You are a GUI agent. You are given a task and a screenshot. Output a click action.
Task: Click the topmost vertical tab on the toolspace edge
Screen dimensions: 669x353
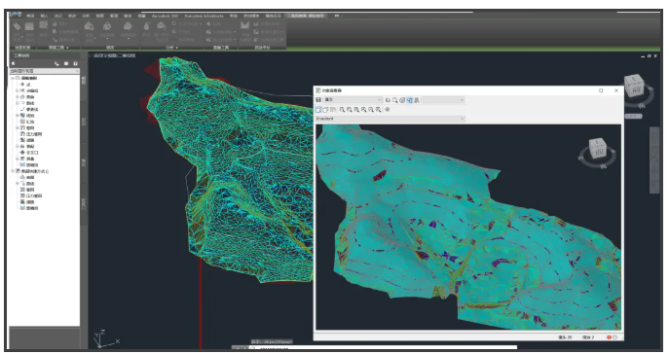click(x=84, y=80)
